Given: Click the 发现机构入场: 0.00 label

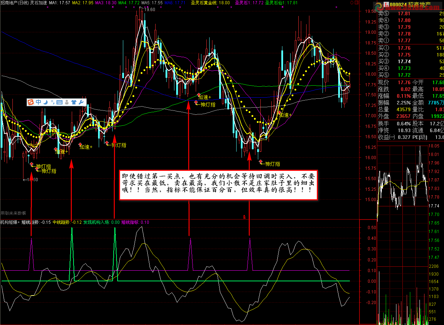Looking at the screenshot, I should click(x=101, y=222).
